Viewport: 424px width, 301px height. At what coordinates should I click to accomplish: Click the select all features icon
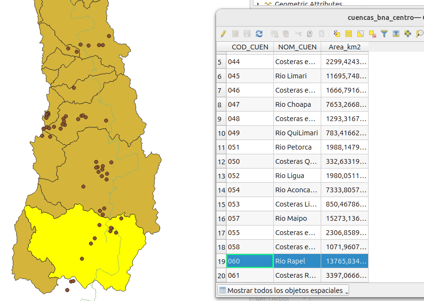[349, 34]
